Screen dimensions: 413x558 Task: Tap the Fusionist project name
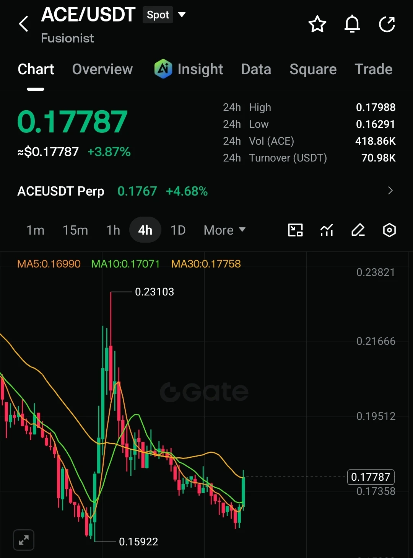click(x=67, y=38)
